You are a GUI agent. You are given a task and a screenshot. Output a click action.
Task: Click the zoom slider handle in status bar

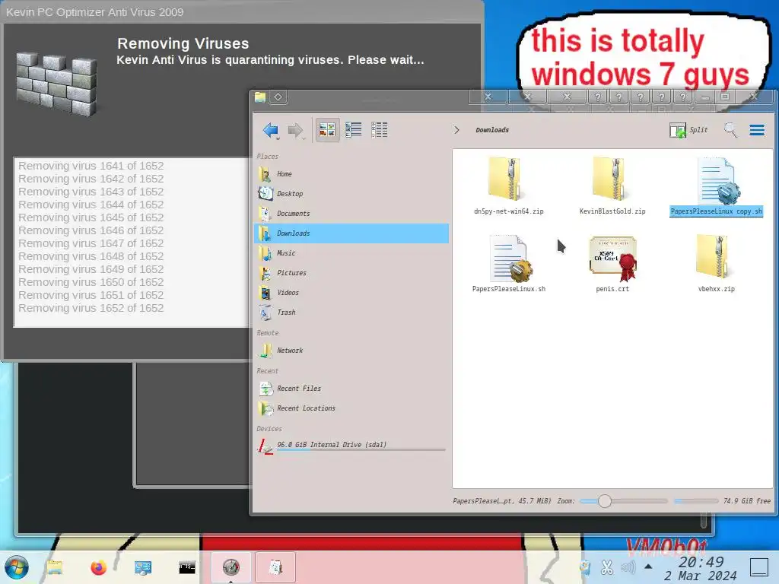pos(605,501)
